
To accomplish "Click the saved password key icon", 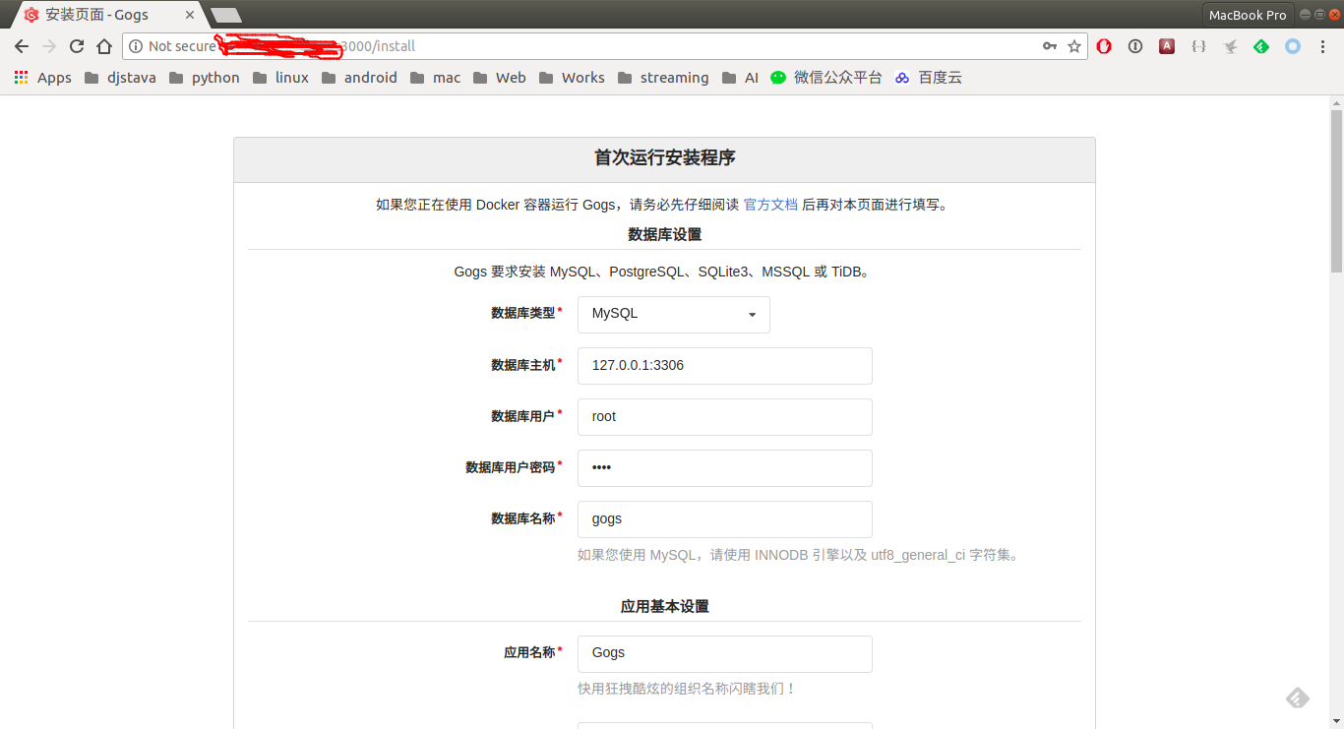I will pyautogui.click(x=1050, y=46).
